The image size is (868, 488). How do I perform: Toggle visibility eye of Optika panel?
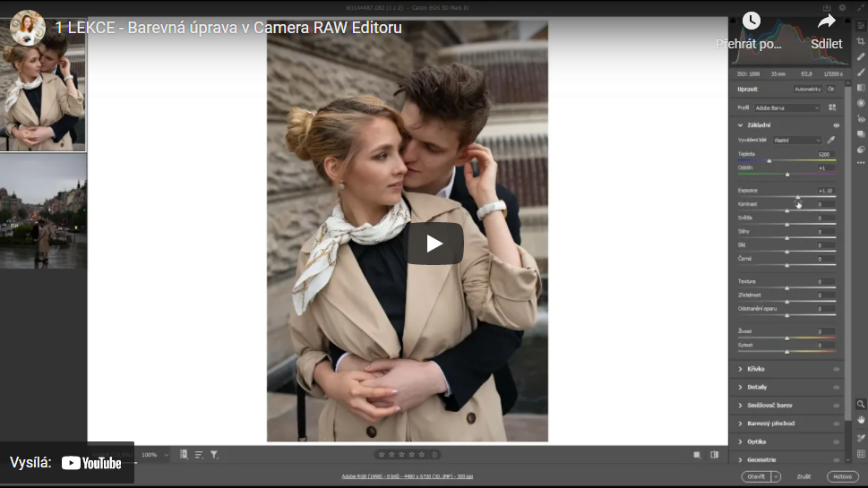837,442
